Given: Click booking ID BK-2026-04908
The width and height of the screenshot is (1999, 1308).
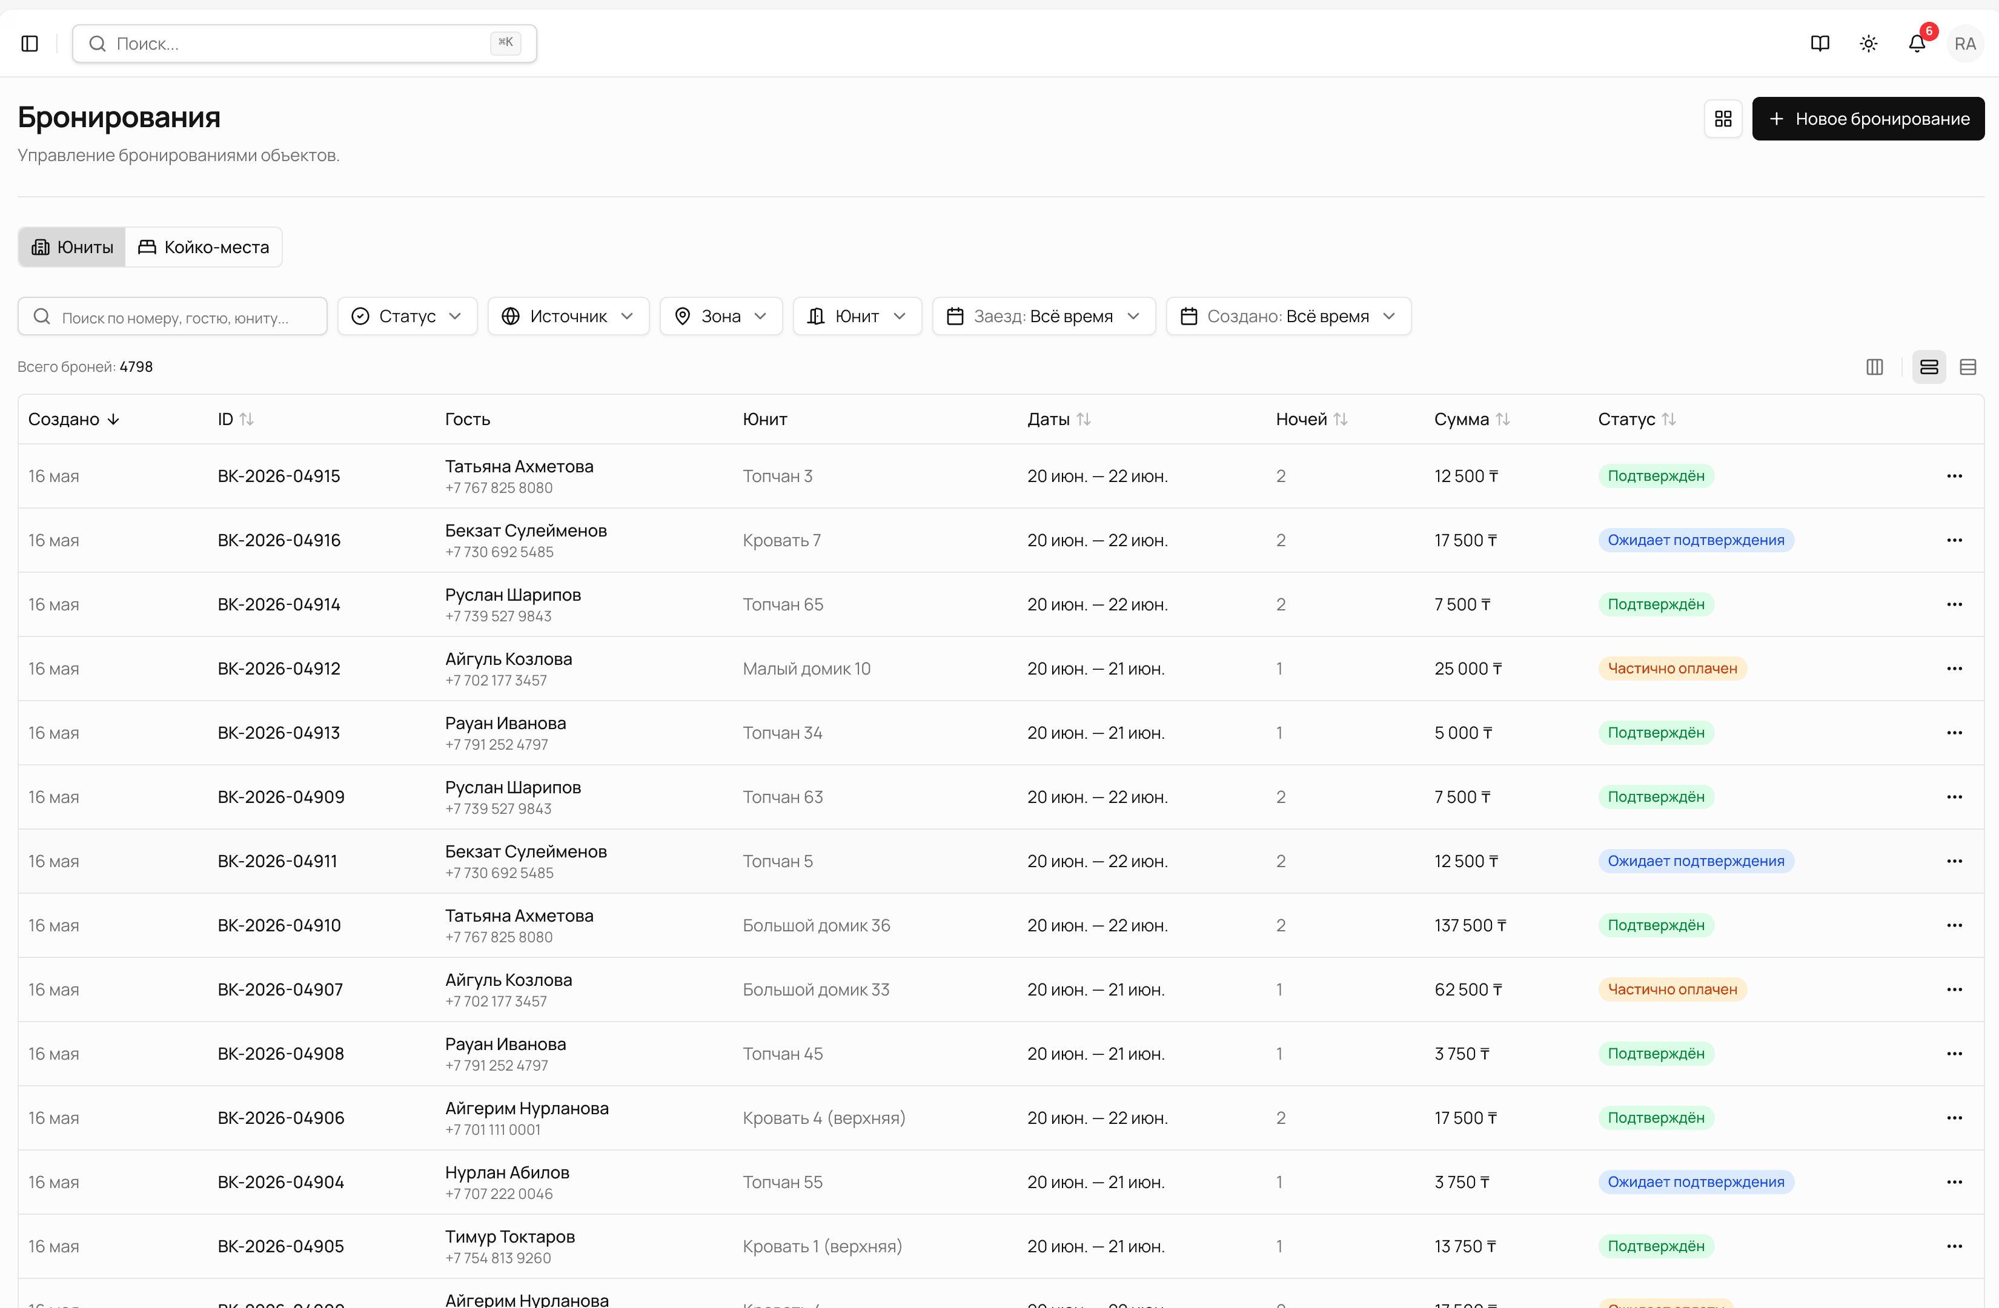Looking at the screenshot, I should (280, 1054).
